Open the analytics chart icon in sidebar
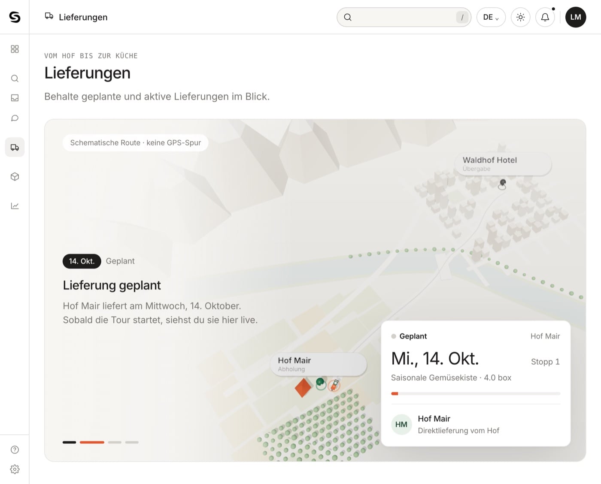The image size is (601, 484). (15, 206)
